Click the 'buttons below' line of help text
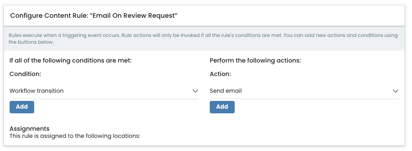The image size is (412, 151). coord(31,42)
